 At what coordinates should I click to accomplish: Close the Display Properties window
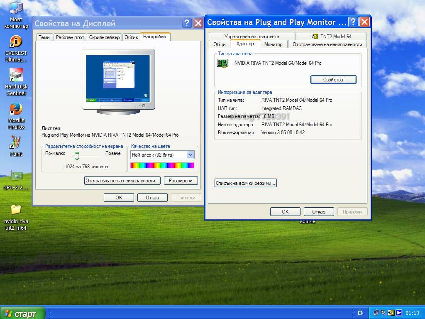click(198, 23)
